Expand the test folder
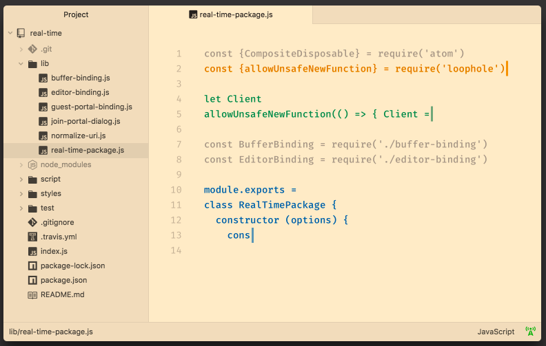Screen dimensions: 546x346 [21, 208]
